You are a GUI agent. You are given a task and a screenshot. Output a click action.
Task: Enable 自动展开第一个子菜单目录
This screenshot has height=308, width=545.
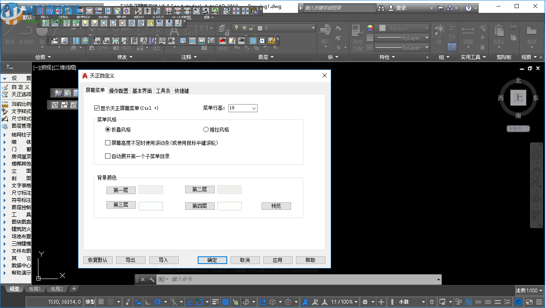(108, 156)
